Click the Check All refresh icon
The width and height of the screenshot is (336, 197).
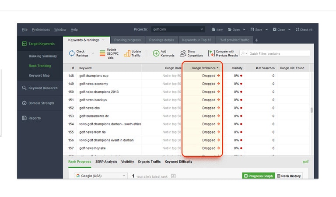point(297,29)
